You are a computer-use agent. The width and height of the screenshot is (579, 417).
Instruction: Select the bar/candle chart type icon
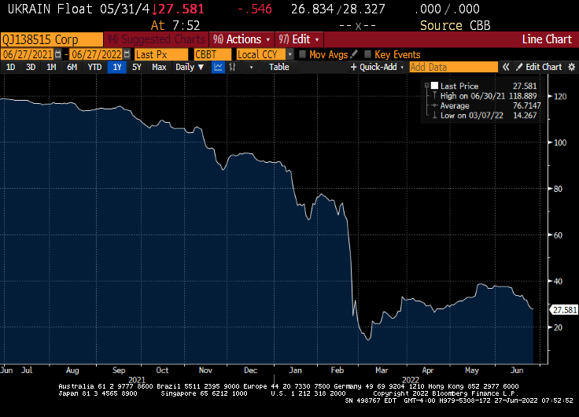tap(233, 67)
